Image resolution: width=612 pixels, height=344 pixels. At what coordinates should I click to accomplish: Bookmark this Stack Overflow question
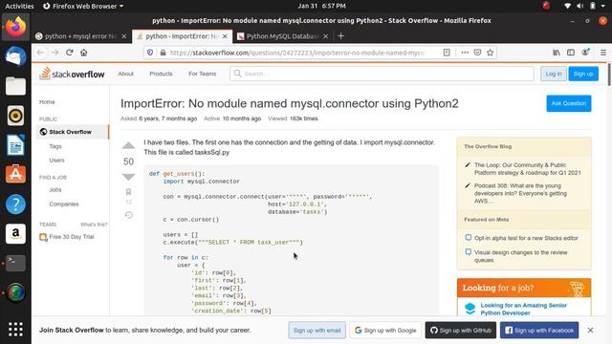[128, 192]
